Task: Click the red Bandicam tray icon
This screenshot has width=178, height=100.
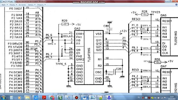Action: coord(143,98)
